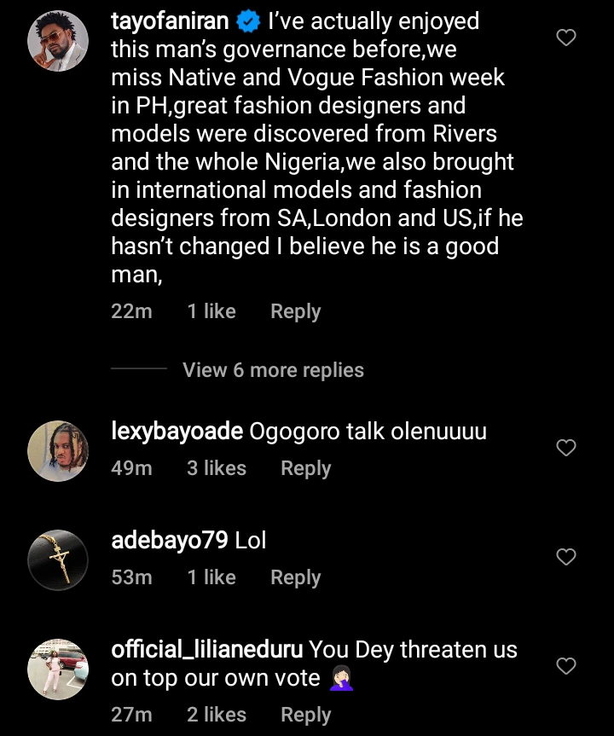The height and width of the screenshot is (736, 614).
Task: Reply to lexybayoade's comment
Action: point(305,468)
